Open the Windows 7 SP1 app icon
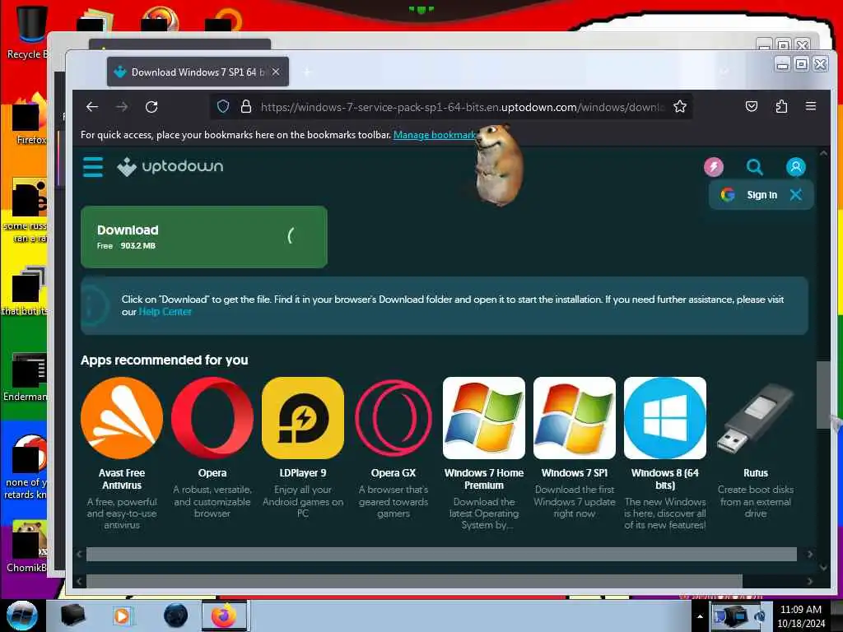 click(x=574, y=418)
